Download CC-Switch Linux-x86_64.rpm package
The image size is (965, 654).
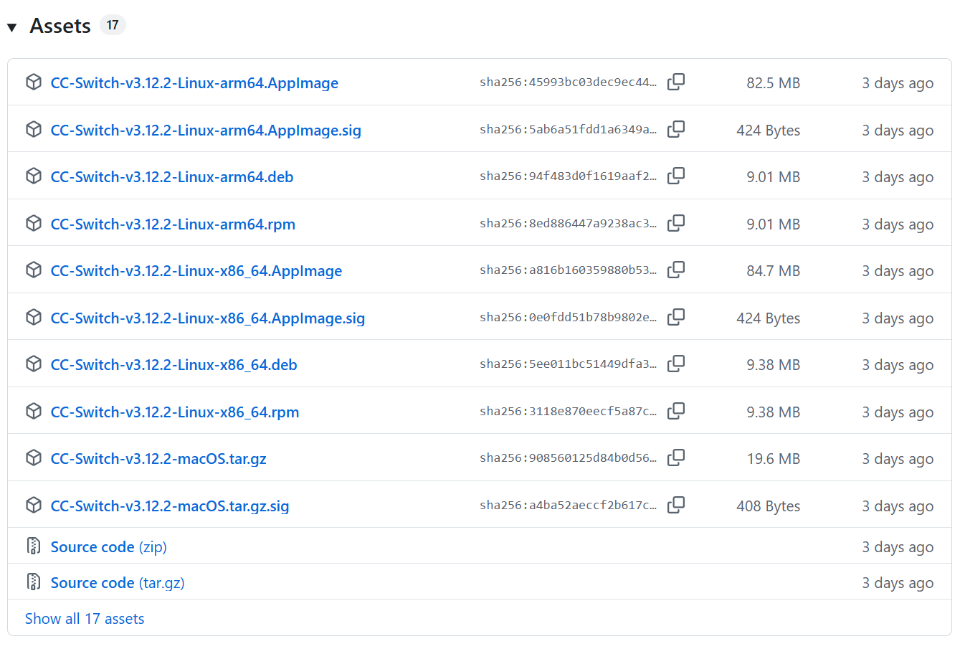175,412
